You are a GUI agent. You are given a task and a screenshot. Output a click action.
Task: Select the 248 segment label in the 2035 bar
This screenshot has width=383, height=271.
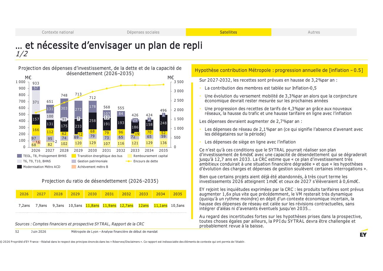164,123
